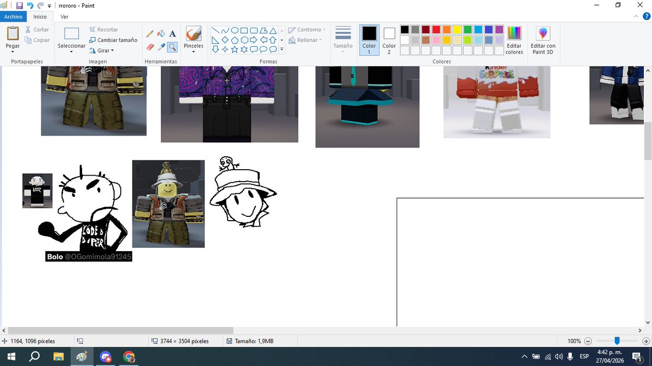652x366 pixels.
Task: Choose the diamond shape
Action: [x=225, y=40]
